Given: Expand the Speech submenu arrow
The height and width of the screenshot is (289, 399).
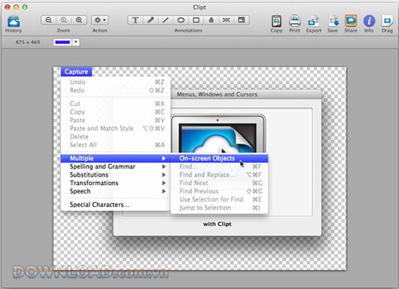Looking at the screenshot, I should 164,191.
